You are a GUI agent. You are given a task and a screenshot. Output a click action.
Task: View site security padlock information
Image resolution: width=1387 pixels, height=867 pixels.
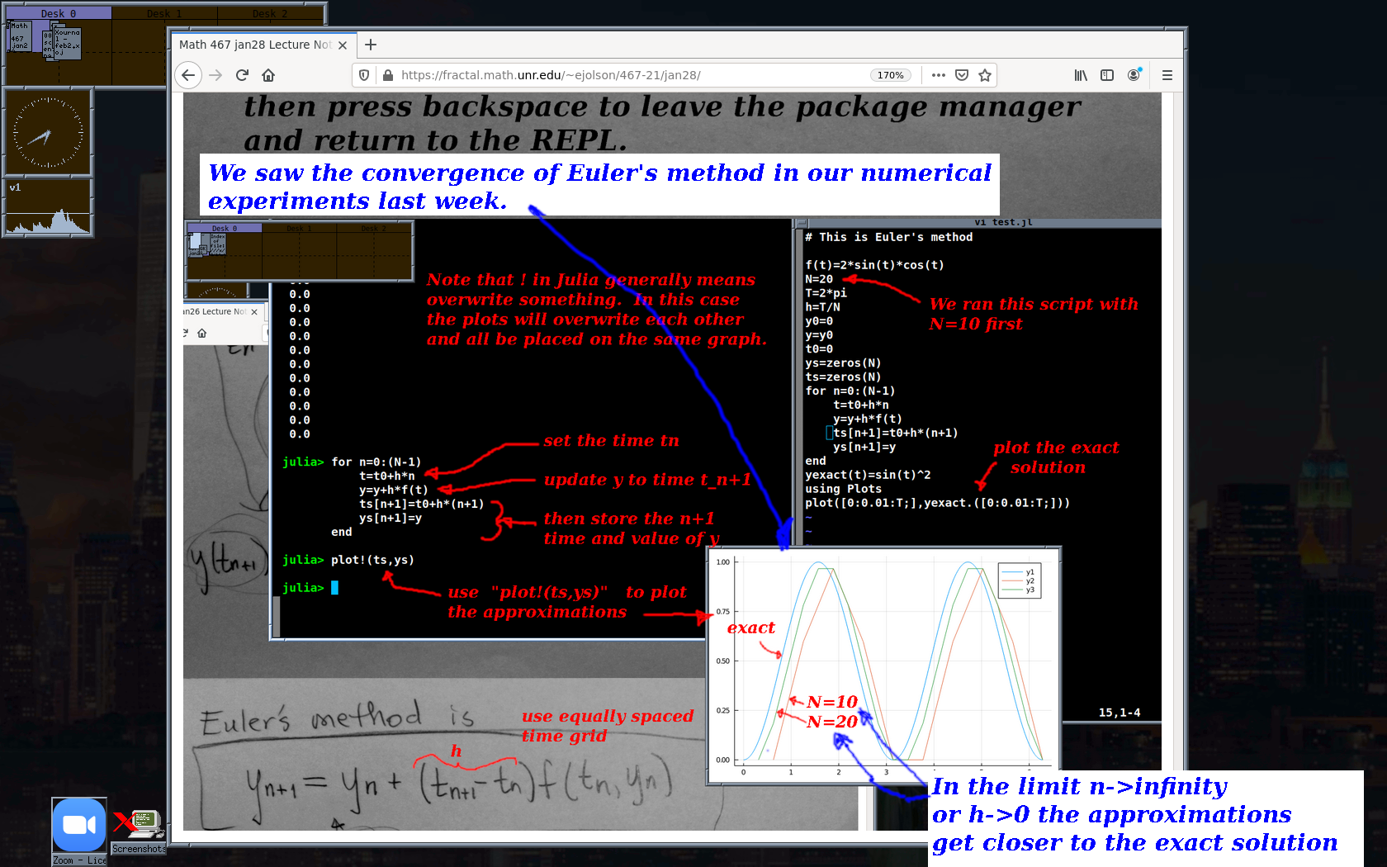388,75
